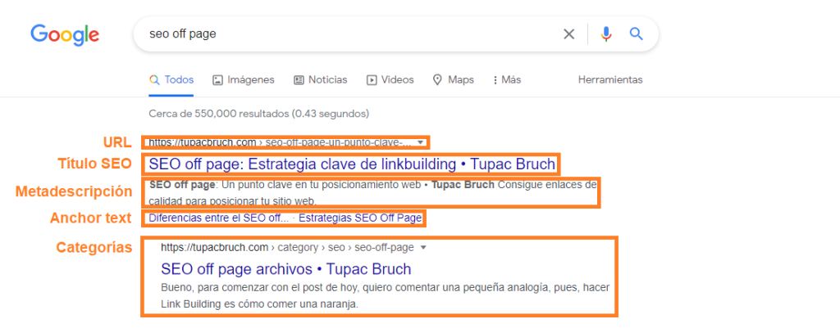Expand category result URL dropdown arrow
The width and height of the screenshot is (840, 328).
(x=423, y=246)
